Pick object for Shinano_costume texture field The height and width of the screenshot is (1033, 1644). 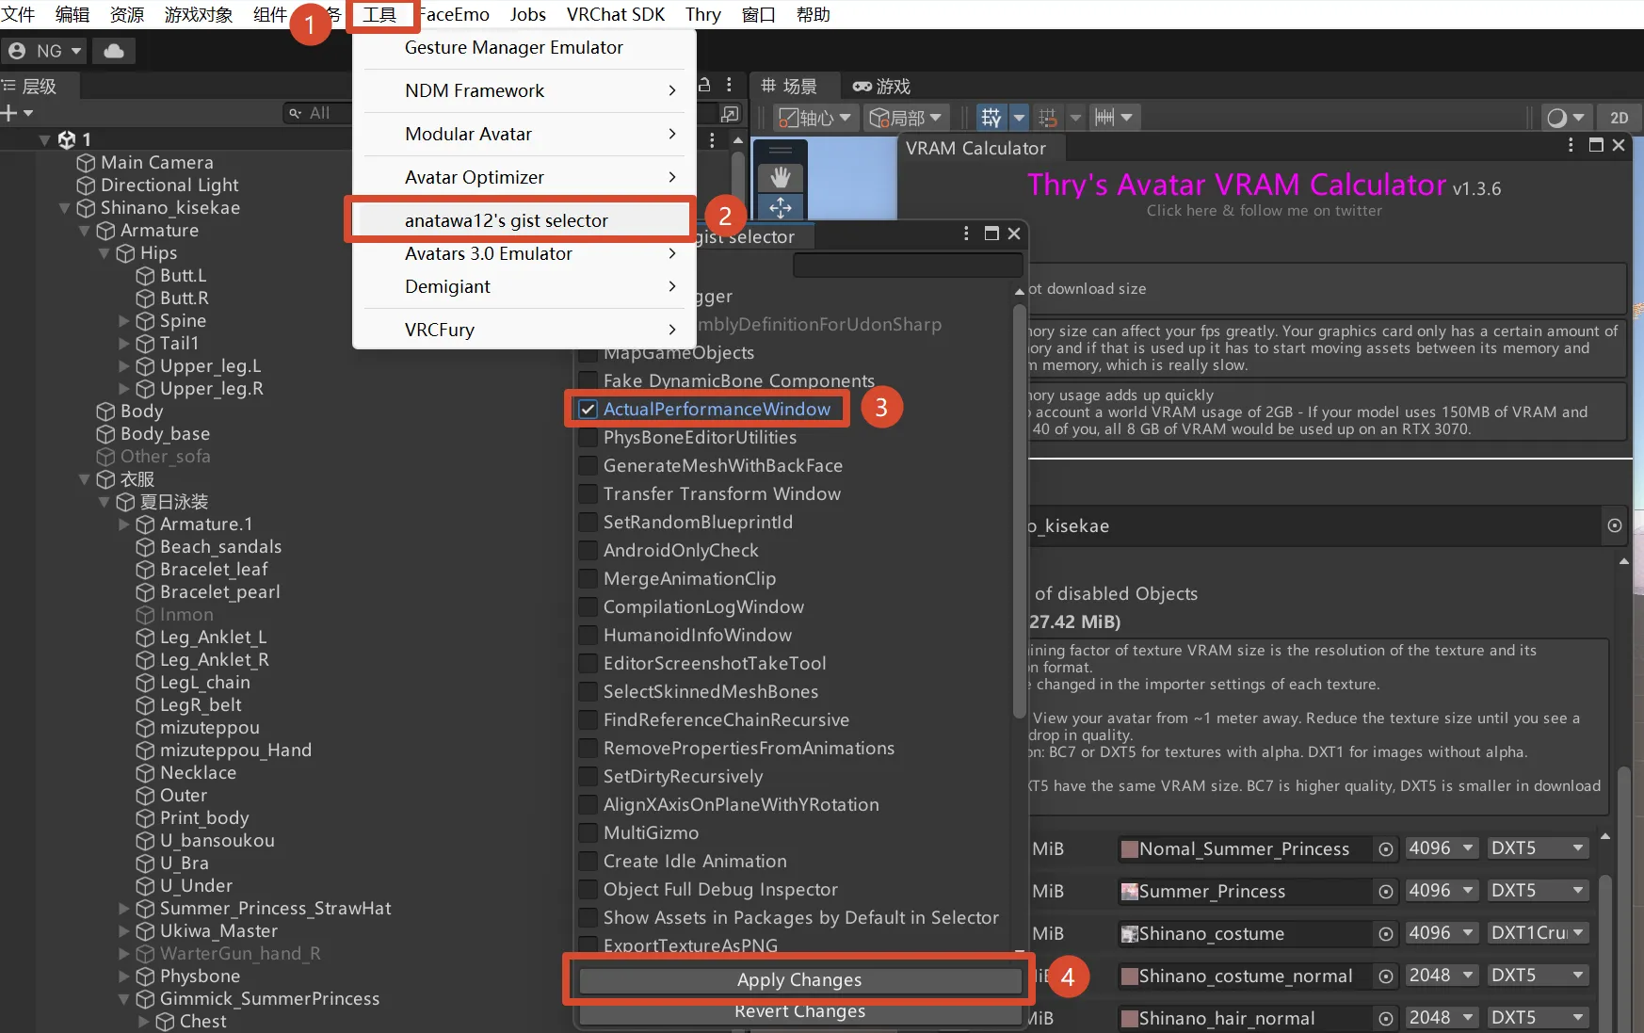[1386, 934]
